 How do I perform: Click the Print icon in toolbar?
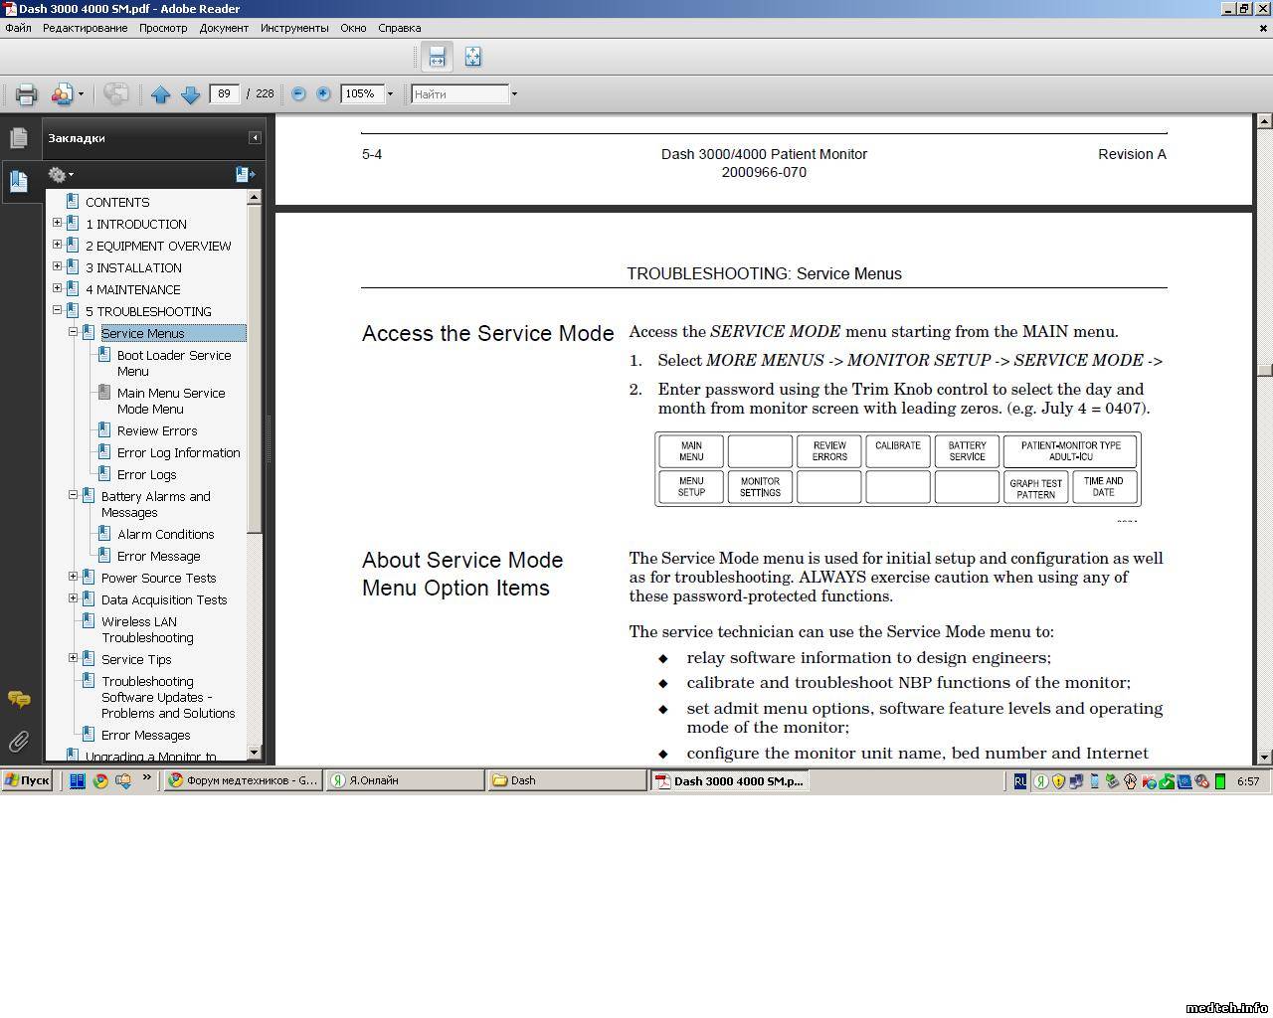(x=26, y=94)
